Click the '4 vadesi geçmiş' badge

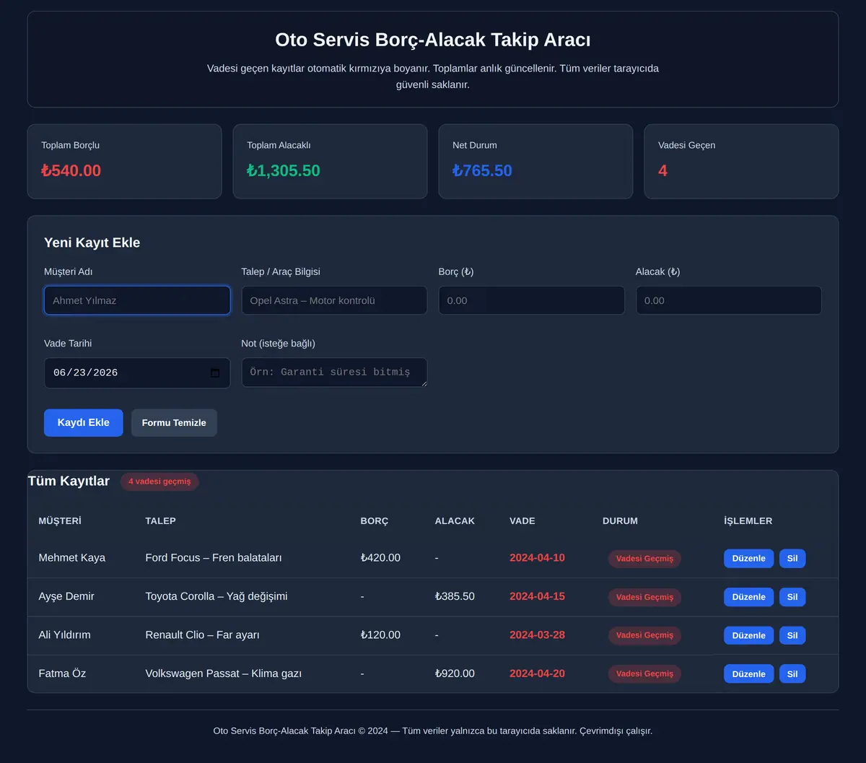coord(159,481)
